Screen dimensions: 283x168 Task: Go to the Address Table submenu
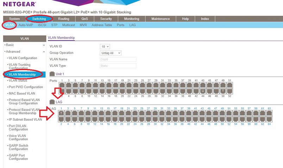click(102, 25)
